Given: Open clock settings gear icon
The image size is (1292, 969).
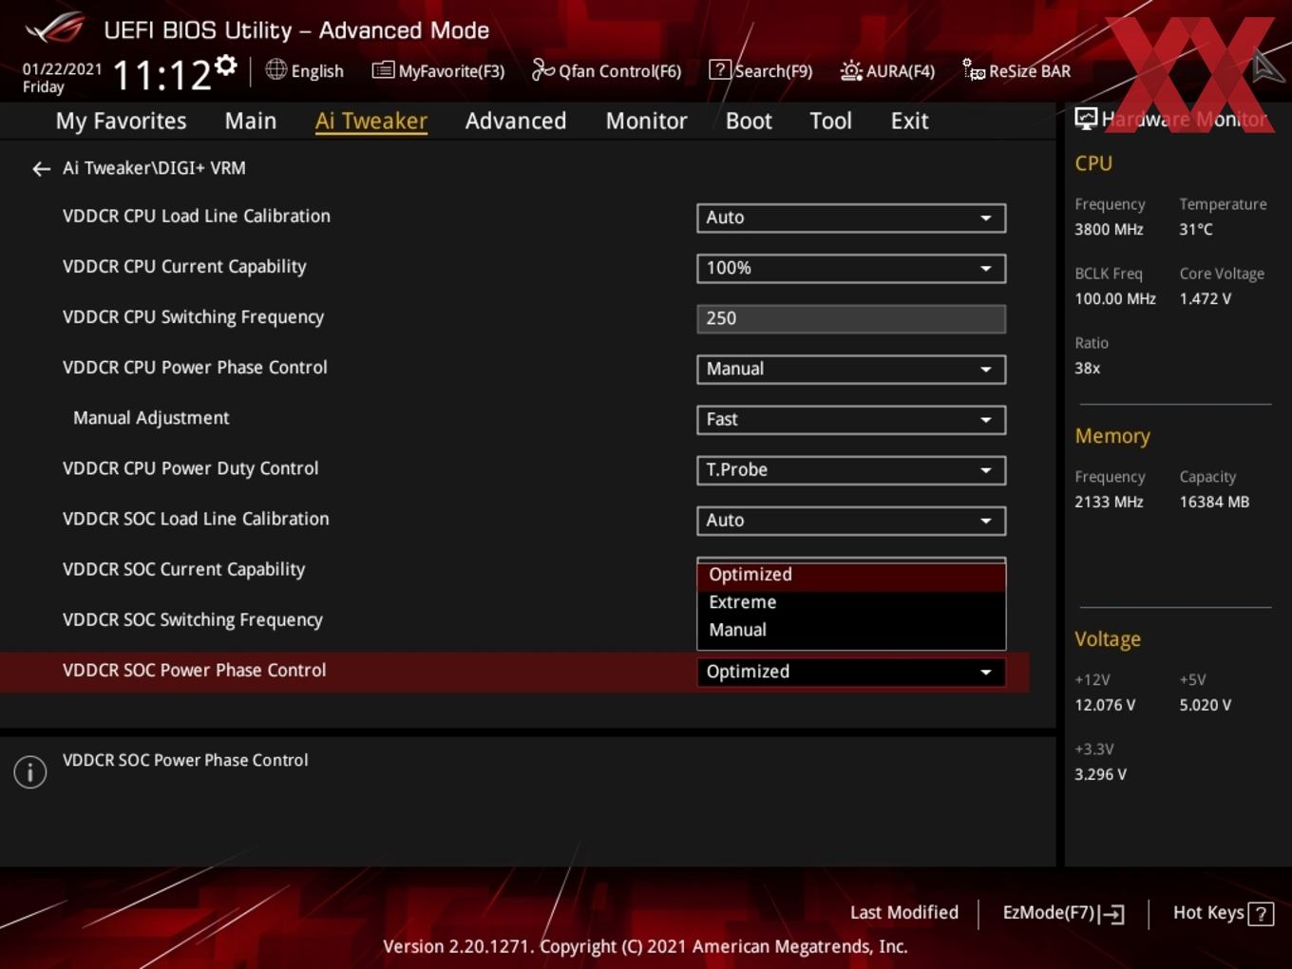Looking at the screenshot, I should 226,65.
